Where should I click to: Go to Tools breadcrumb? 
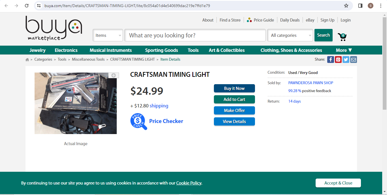pyautogui.click(x=62, y=60)
